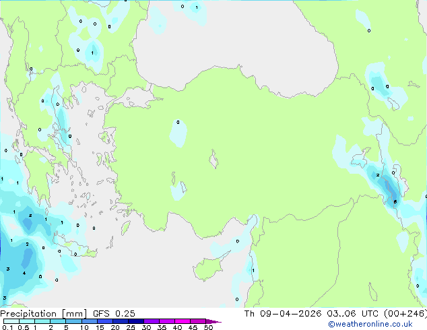Click the legend swatch between 20 and 25

[120, 321]
